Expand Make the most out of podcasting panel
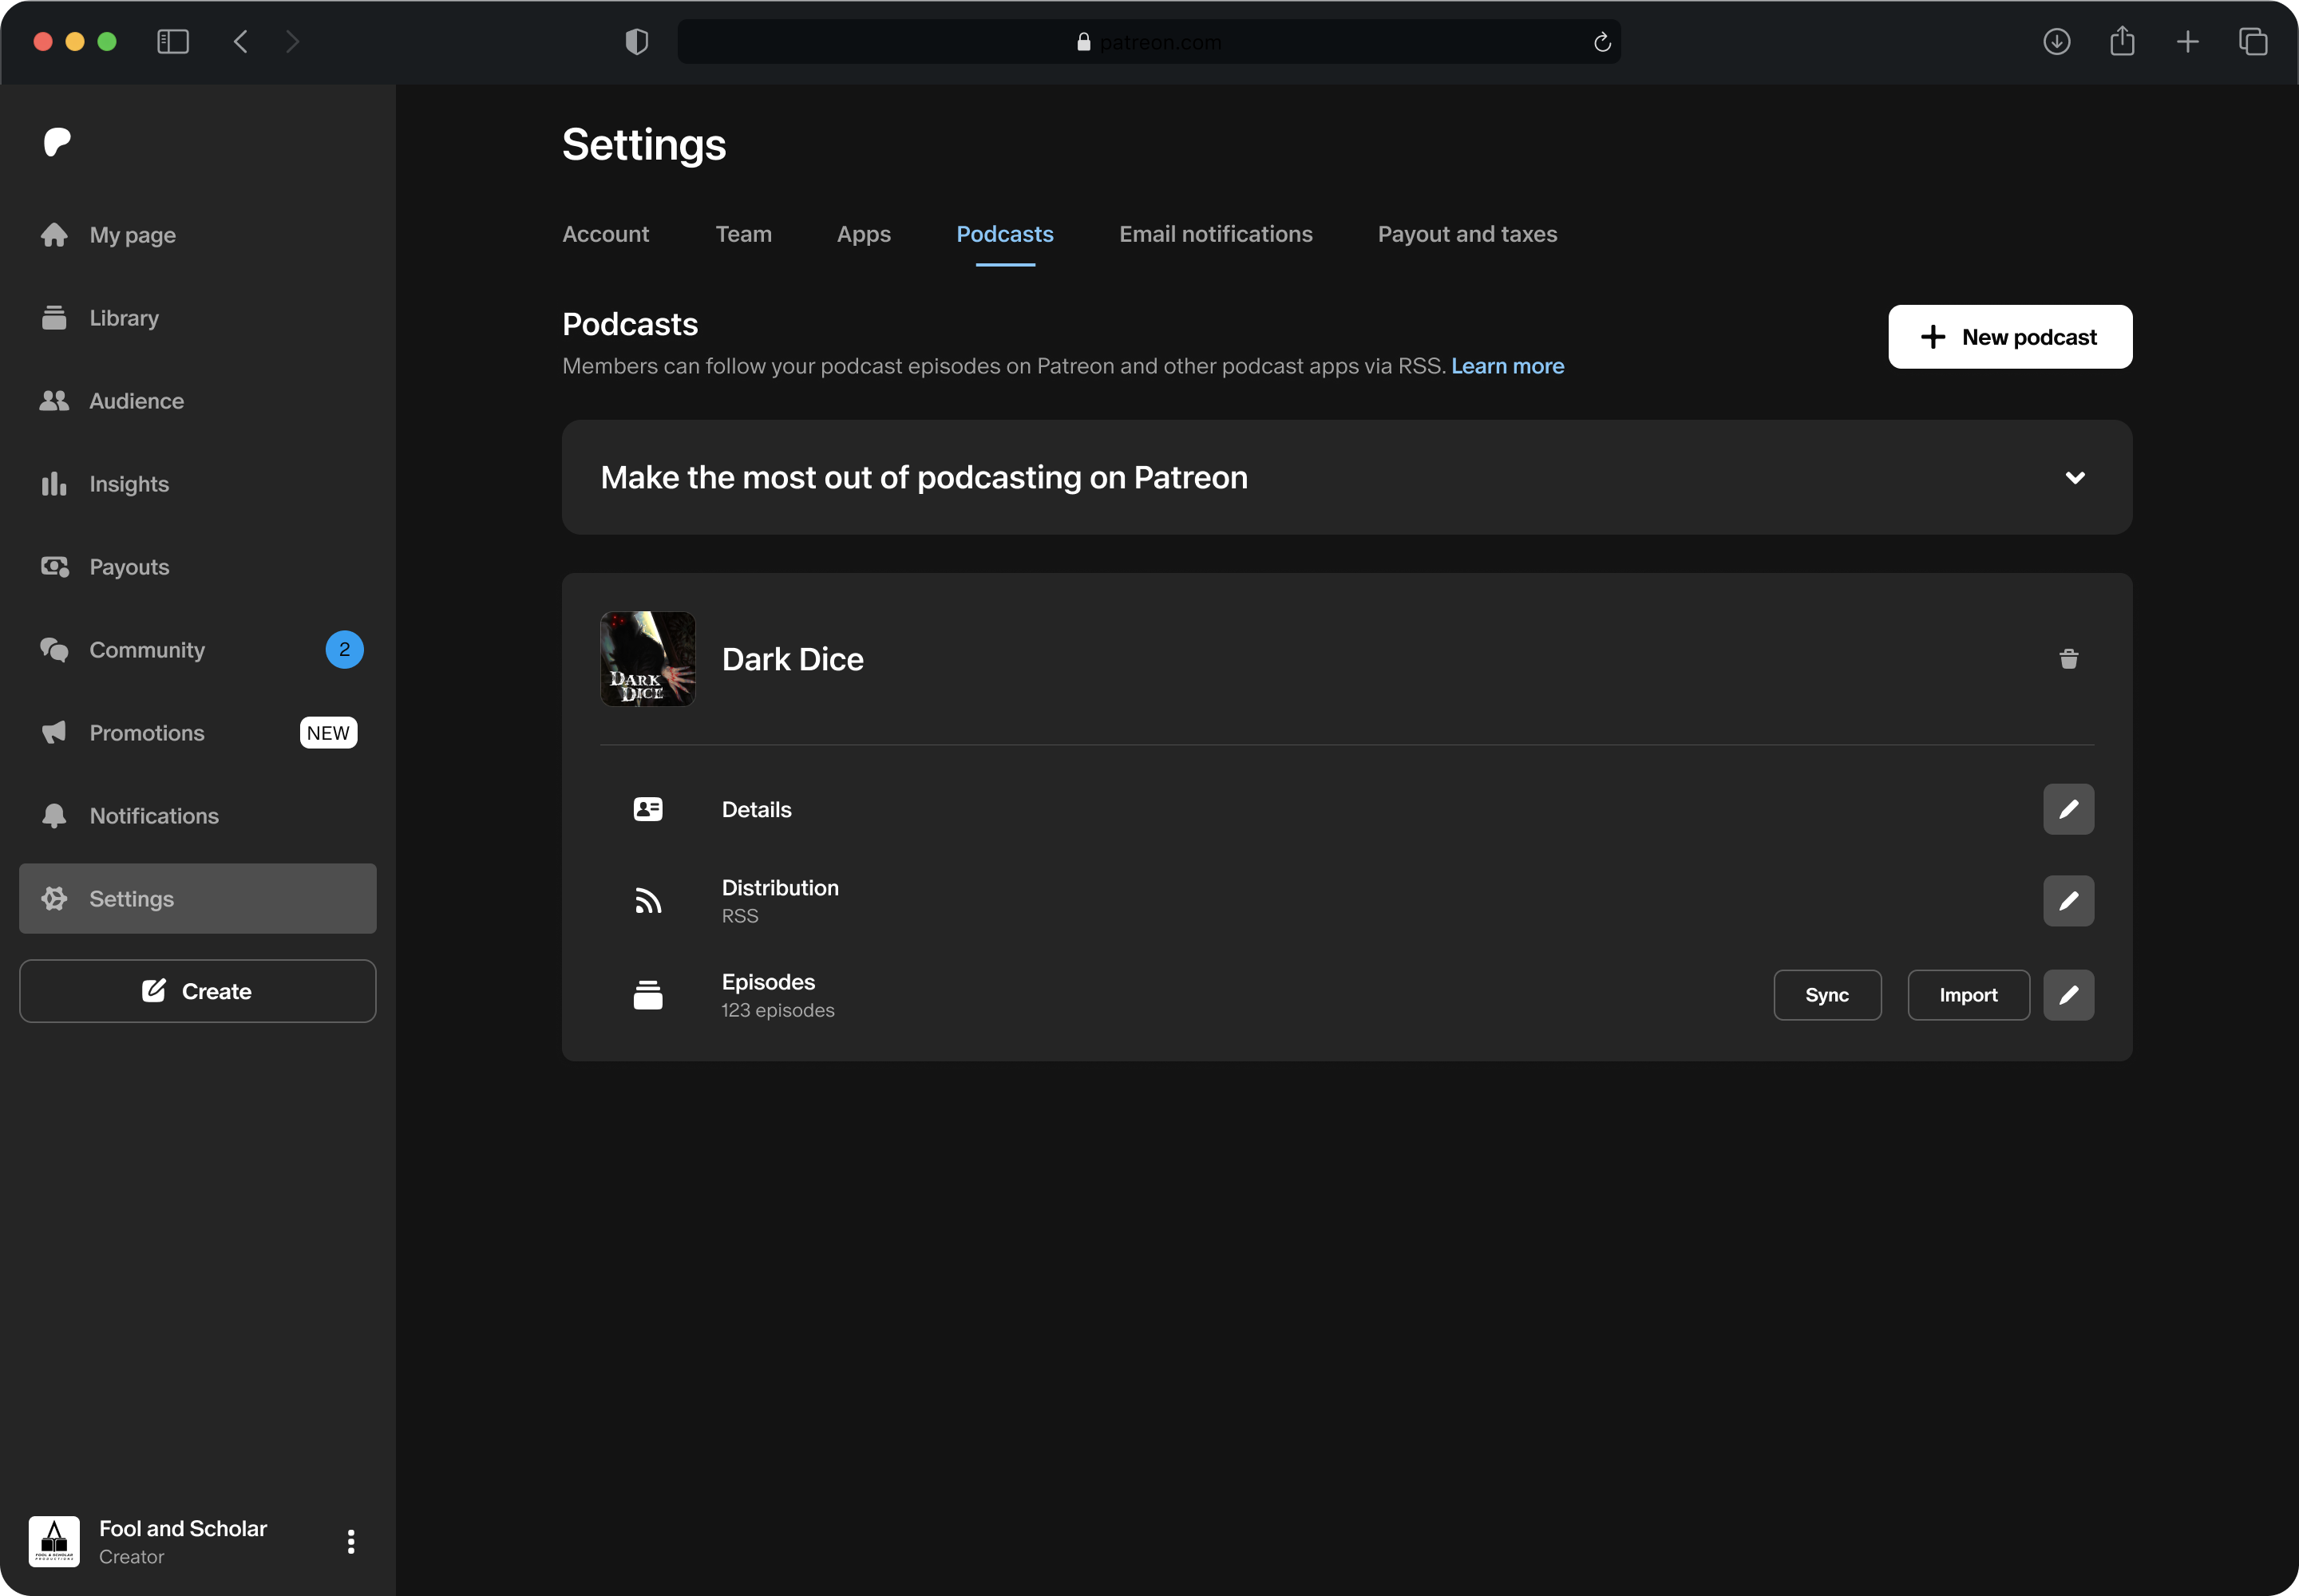This screenshot has width=2299, height=1596. (x=1347, y=477)
